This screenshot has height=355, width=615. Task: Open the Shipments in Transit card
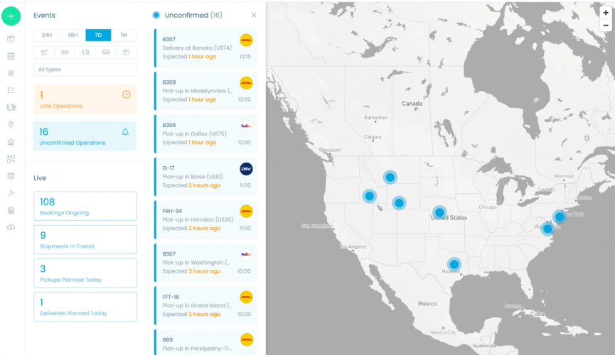coord(85,239)
